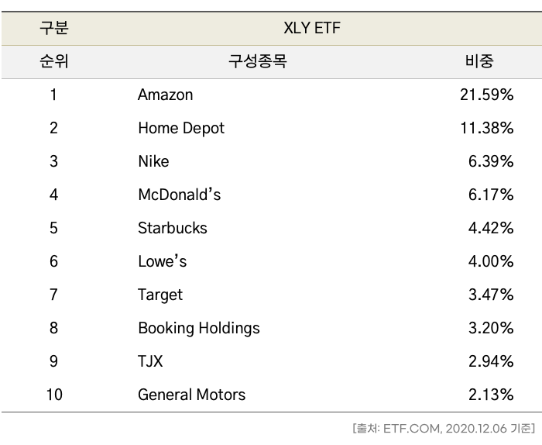This screenshot has width=542, height=445.
Task: Click Amazon's 21.59% weight value
Action: (x=486, y=95)
